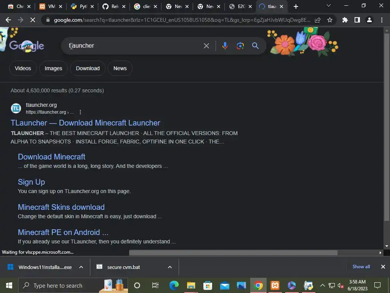
Task: Open XAMPP from the taskbar
Action: [275, 285]
